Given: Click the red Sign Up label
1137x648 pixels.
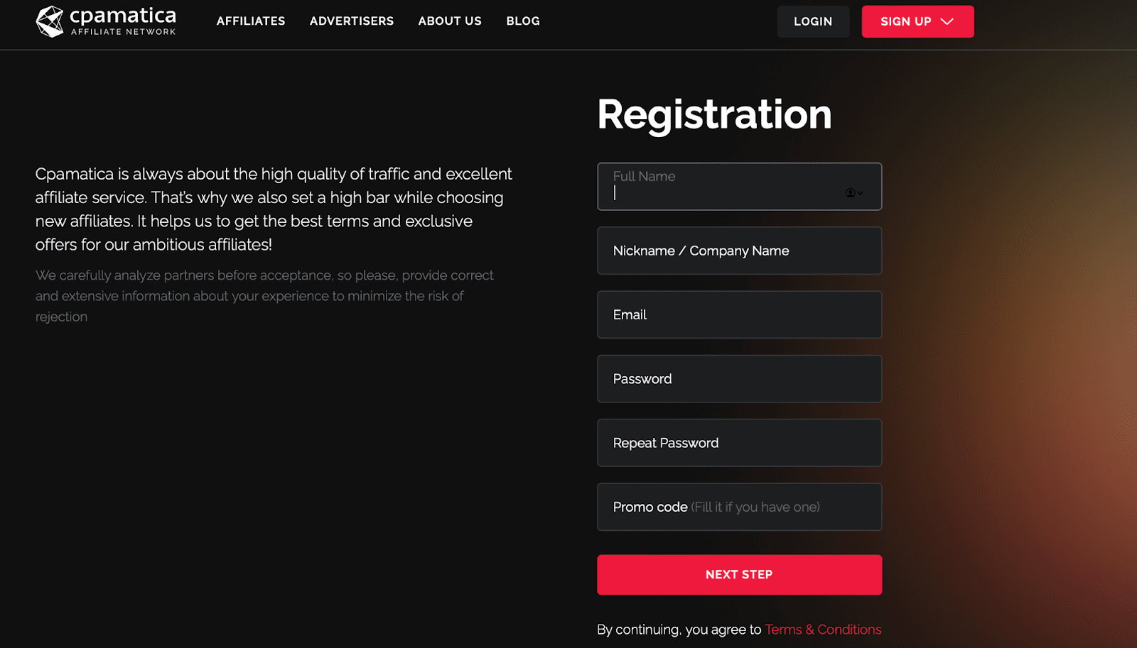Looking at the screenshot, I should (x=905, y=21).
